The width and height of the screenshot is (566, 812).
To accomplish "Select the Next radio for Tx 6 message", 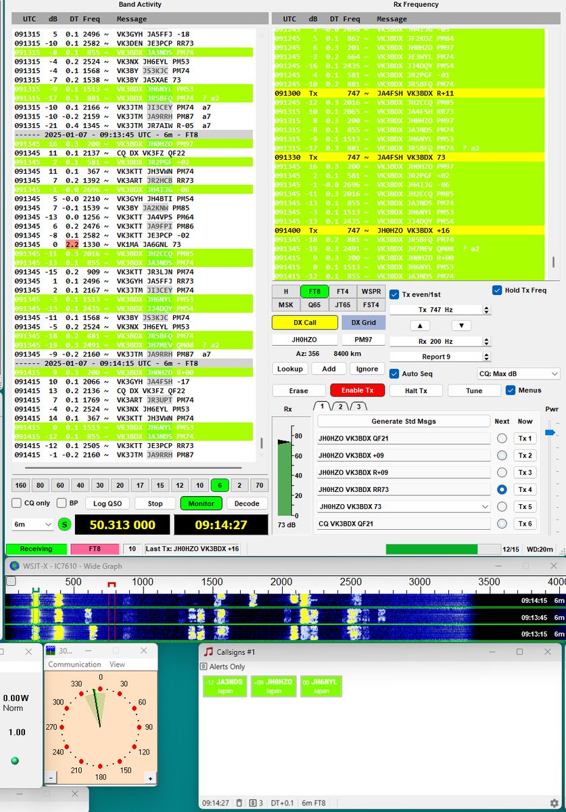I will pos(502,523).
